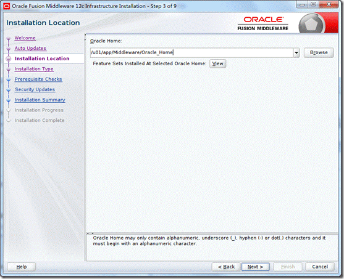This screenshot has width=344, height=279.
Task: Open the Installation Summary step
Action: [40, 100]
